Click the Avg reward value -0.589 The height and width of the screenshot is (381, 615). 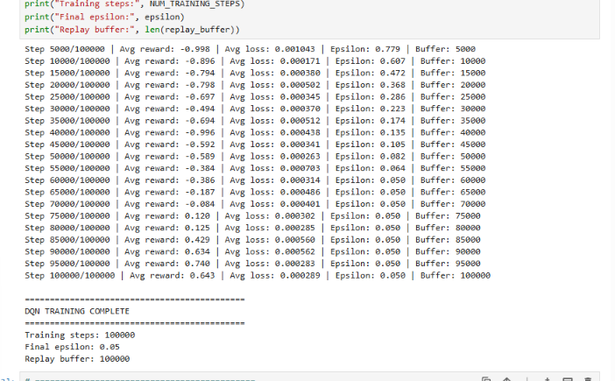coord(200,157)
